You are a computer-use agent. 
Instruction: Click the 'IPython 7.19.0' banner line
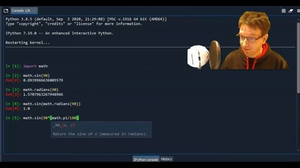60,33
